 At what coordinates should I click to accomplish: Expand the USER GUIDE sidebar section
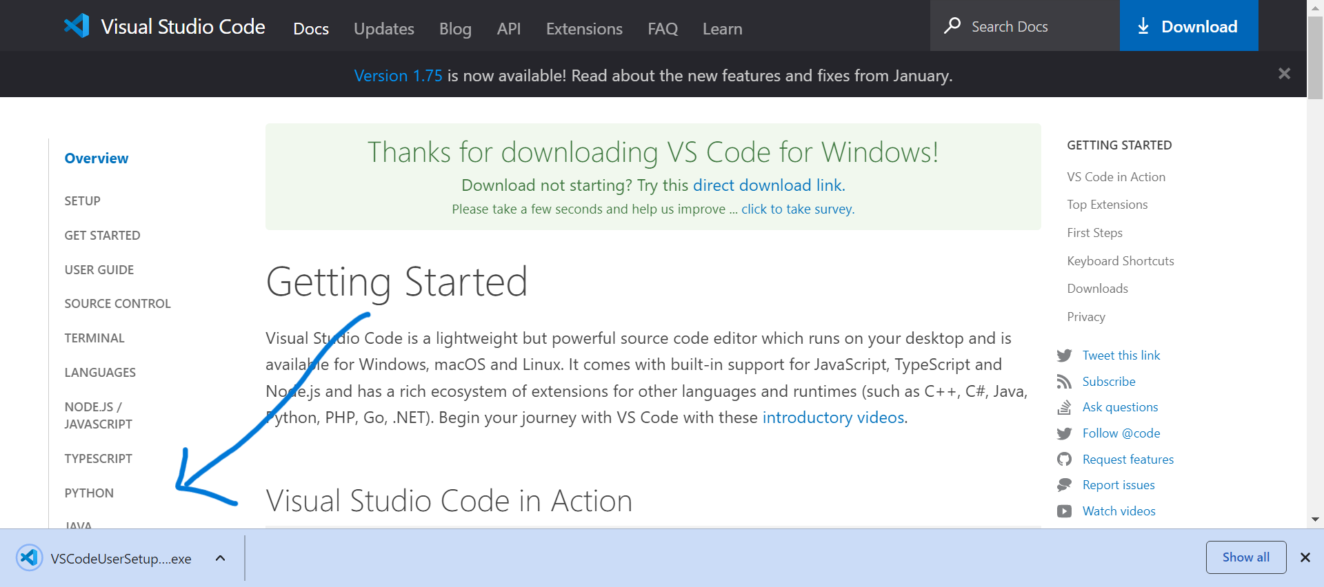(x=99, y=270)
